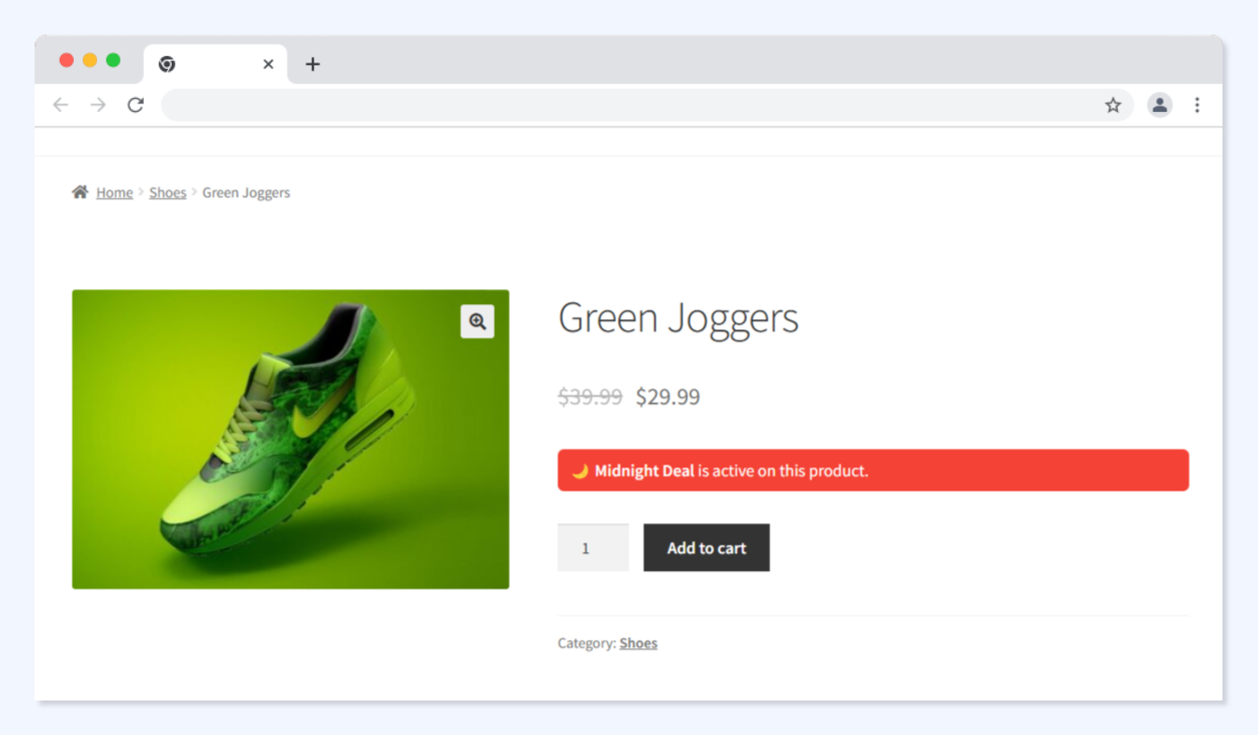Add Green Joggers to cart
This screenshot has height=735, width=1258.
tap(706, 548)
